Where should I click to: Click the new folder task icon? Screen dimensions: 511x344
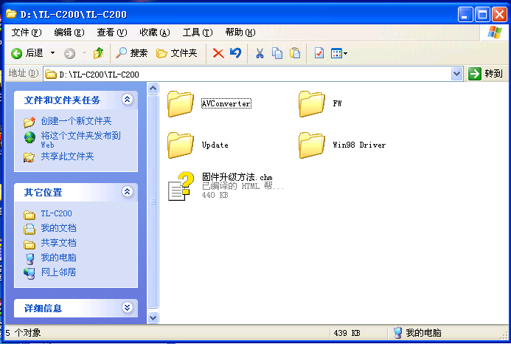pos(29,122)
